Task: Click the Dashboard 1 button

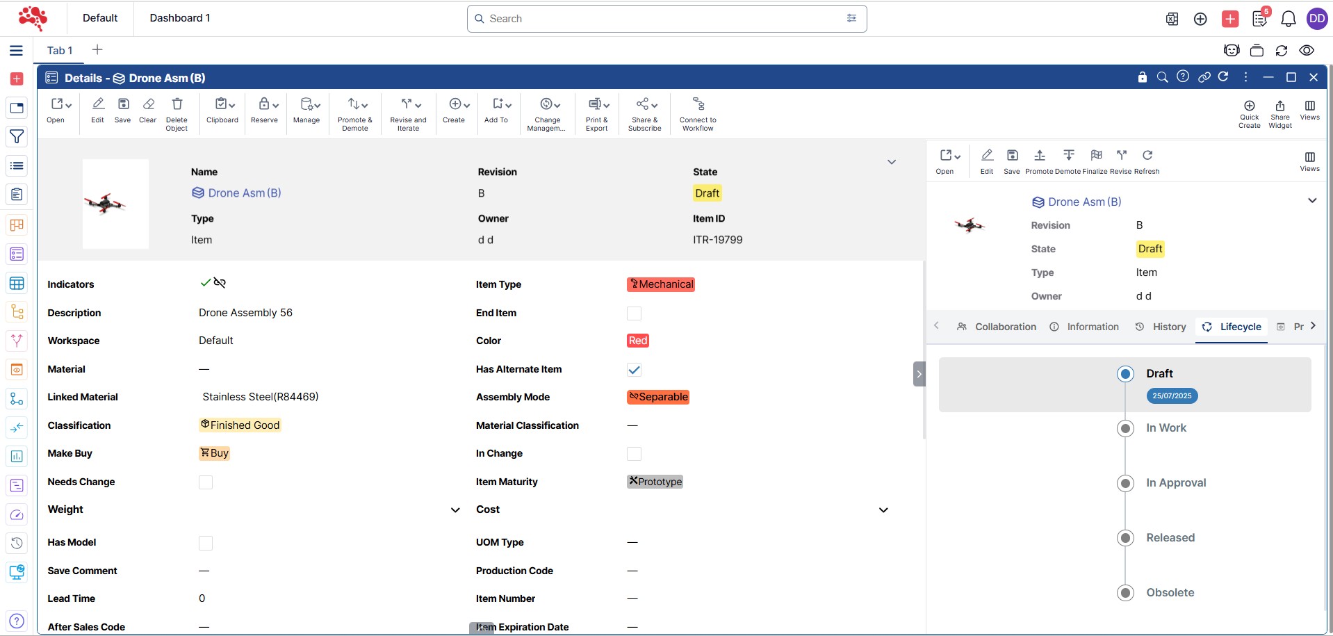Action: 180,18
